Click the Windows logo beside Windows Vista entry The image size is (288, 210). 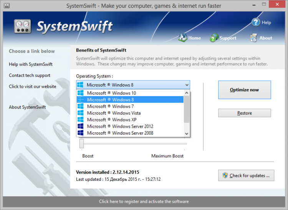tap(81, 113)
